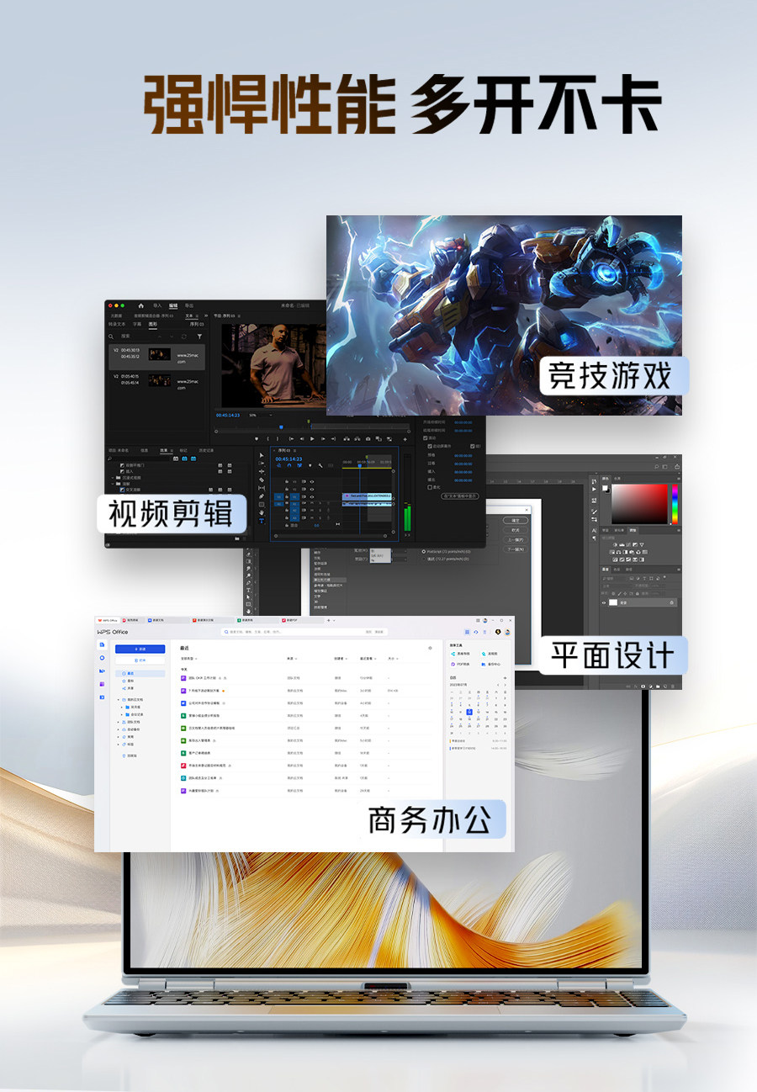Click the 在"文本"面板中显示 button

460,496
